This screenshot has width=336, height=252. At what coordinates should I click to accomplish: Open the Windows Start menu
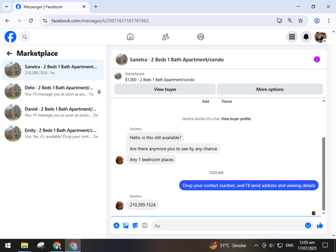[x=8, y=245]
